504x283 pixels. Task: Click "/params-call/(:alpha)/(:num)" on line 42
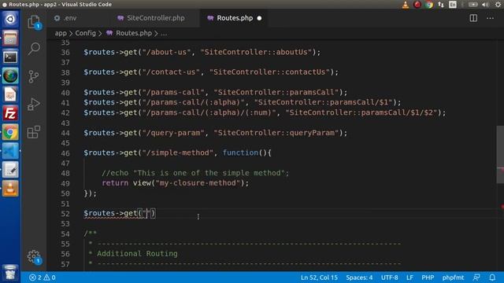209,112
